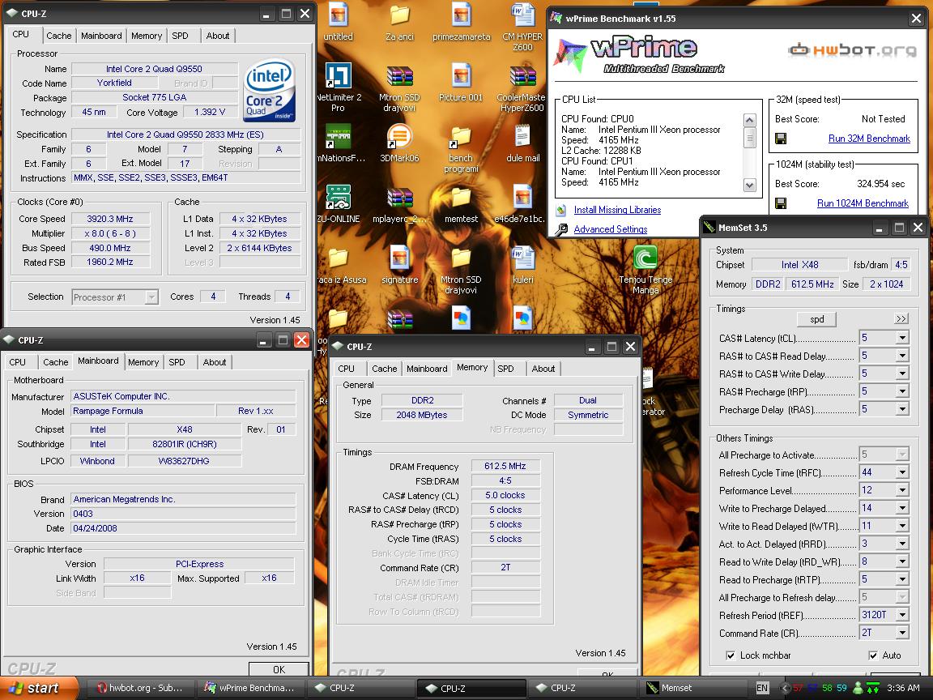Viewport: 933px width, 700px height.
Task: Click the Intel Core 2 Quad logo
Action: pos(270,90)
